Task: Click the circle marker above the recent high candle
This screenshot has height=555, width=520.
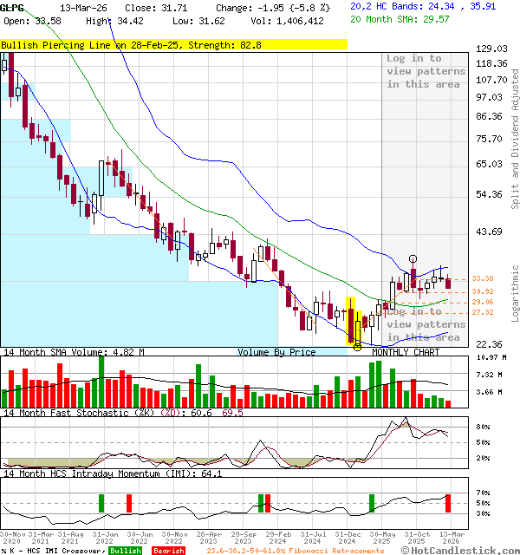Action: (x=413, y=259)
